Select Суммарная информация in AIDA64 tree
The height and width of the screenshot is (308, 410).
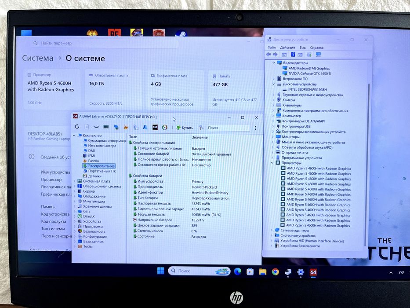[105, 140]
